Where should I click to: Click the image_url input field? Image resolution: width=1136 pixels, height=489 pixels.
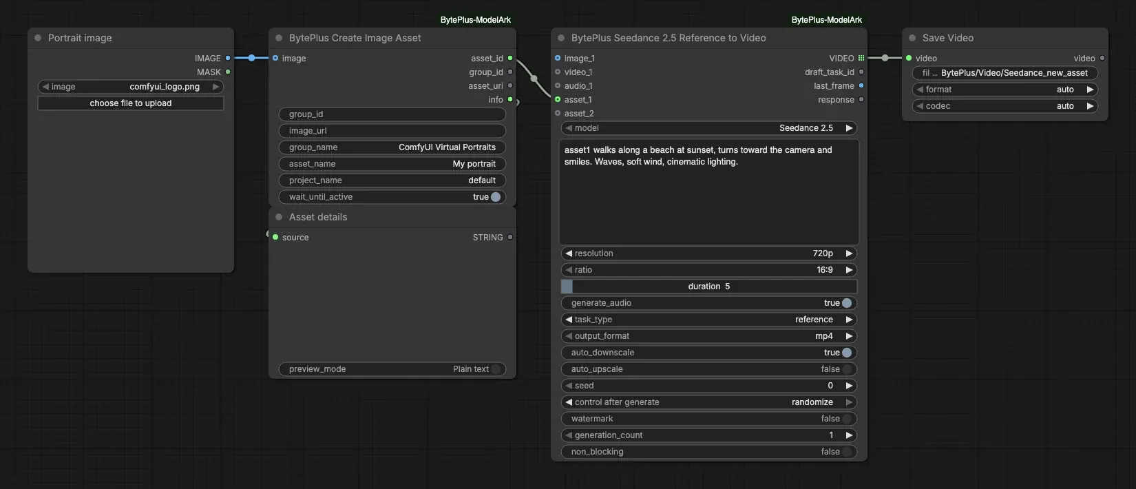pos(392,131)
